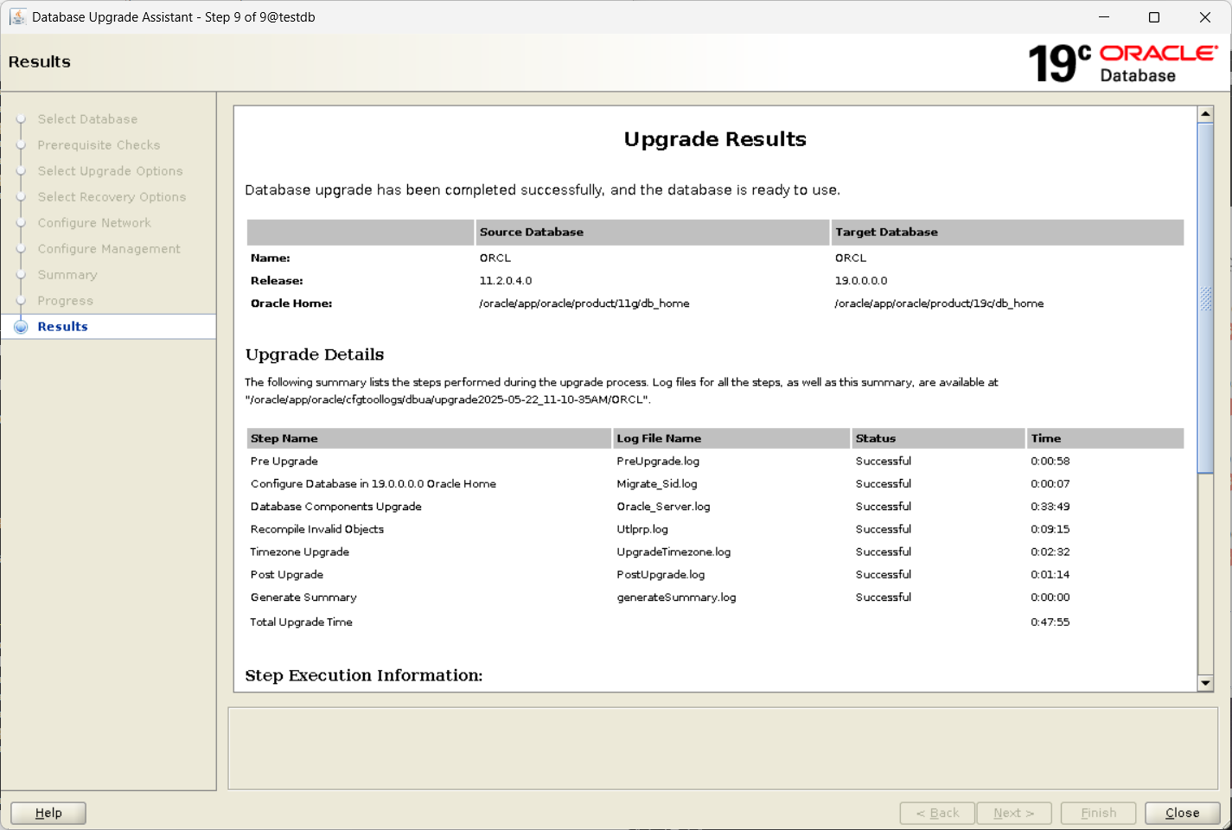1232x830 pixels.
Task: Click the Upgrade Results title
Action: tap(715, 139)
